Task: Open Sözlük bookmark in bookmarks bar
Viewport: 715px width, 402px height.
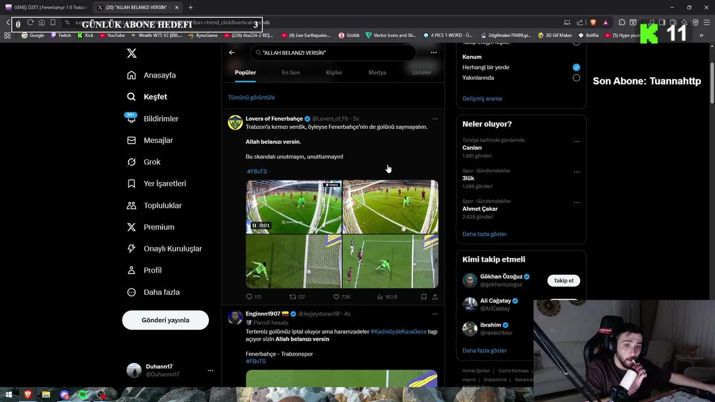Action: coord(349,35)
